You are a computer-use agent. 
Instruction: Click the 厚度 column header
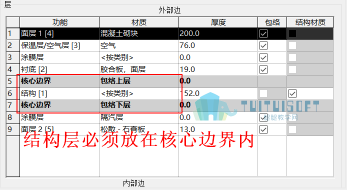click(218, 22)
